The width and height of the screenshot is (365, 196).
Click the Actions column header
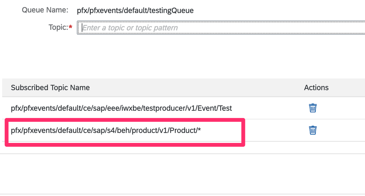tap(316, 88)
